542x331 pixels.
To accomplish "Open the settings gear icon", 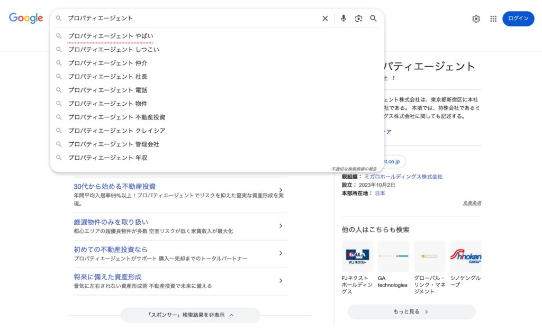I will [476, 19].
